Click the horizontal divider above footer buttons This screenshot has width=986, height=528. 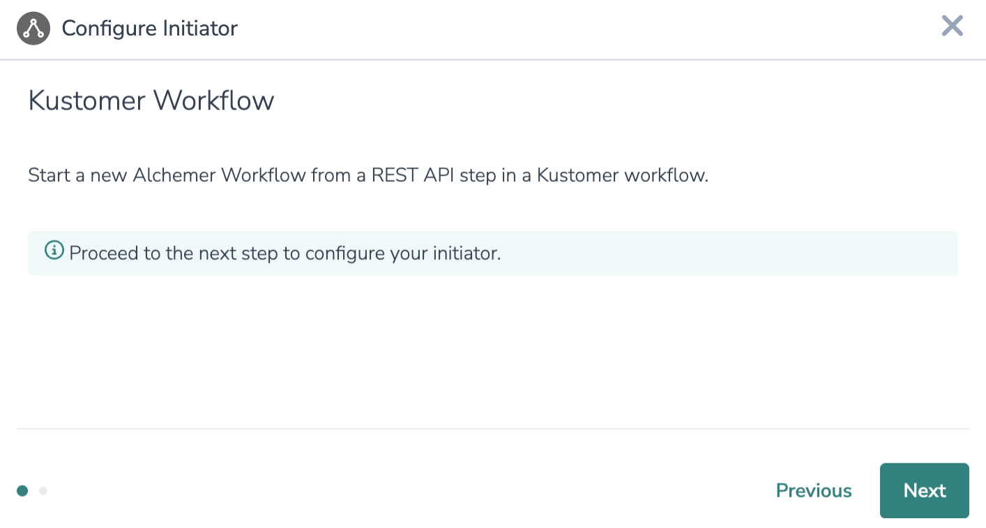[x=492, y=429]
